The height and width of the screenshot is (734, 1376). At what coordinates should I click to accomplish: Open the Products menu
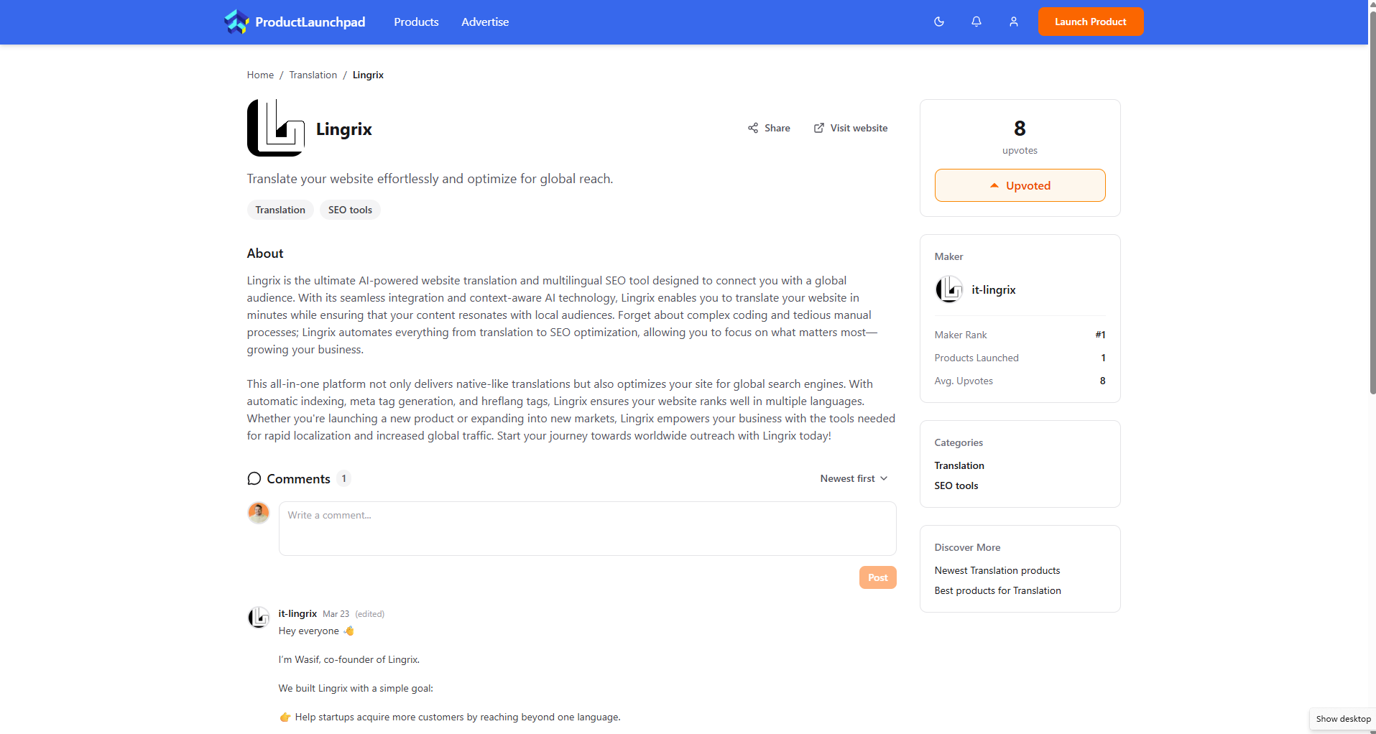(415, 22)
